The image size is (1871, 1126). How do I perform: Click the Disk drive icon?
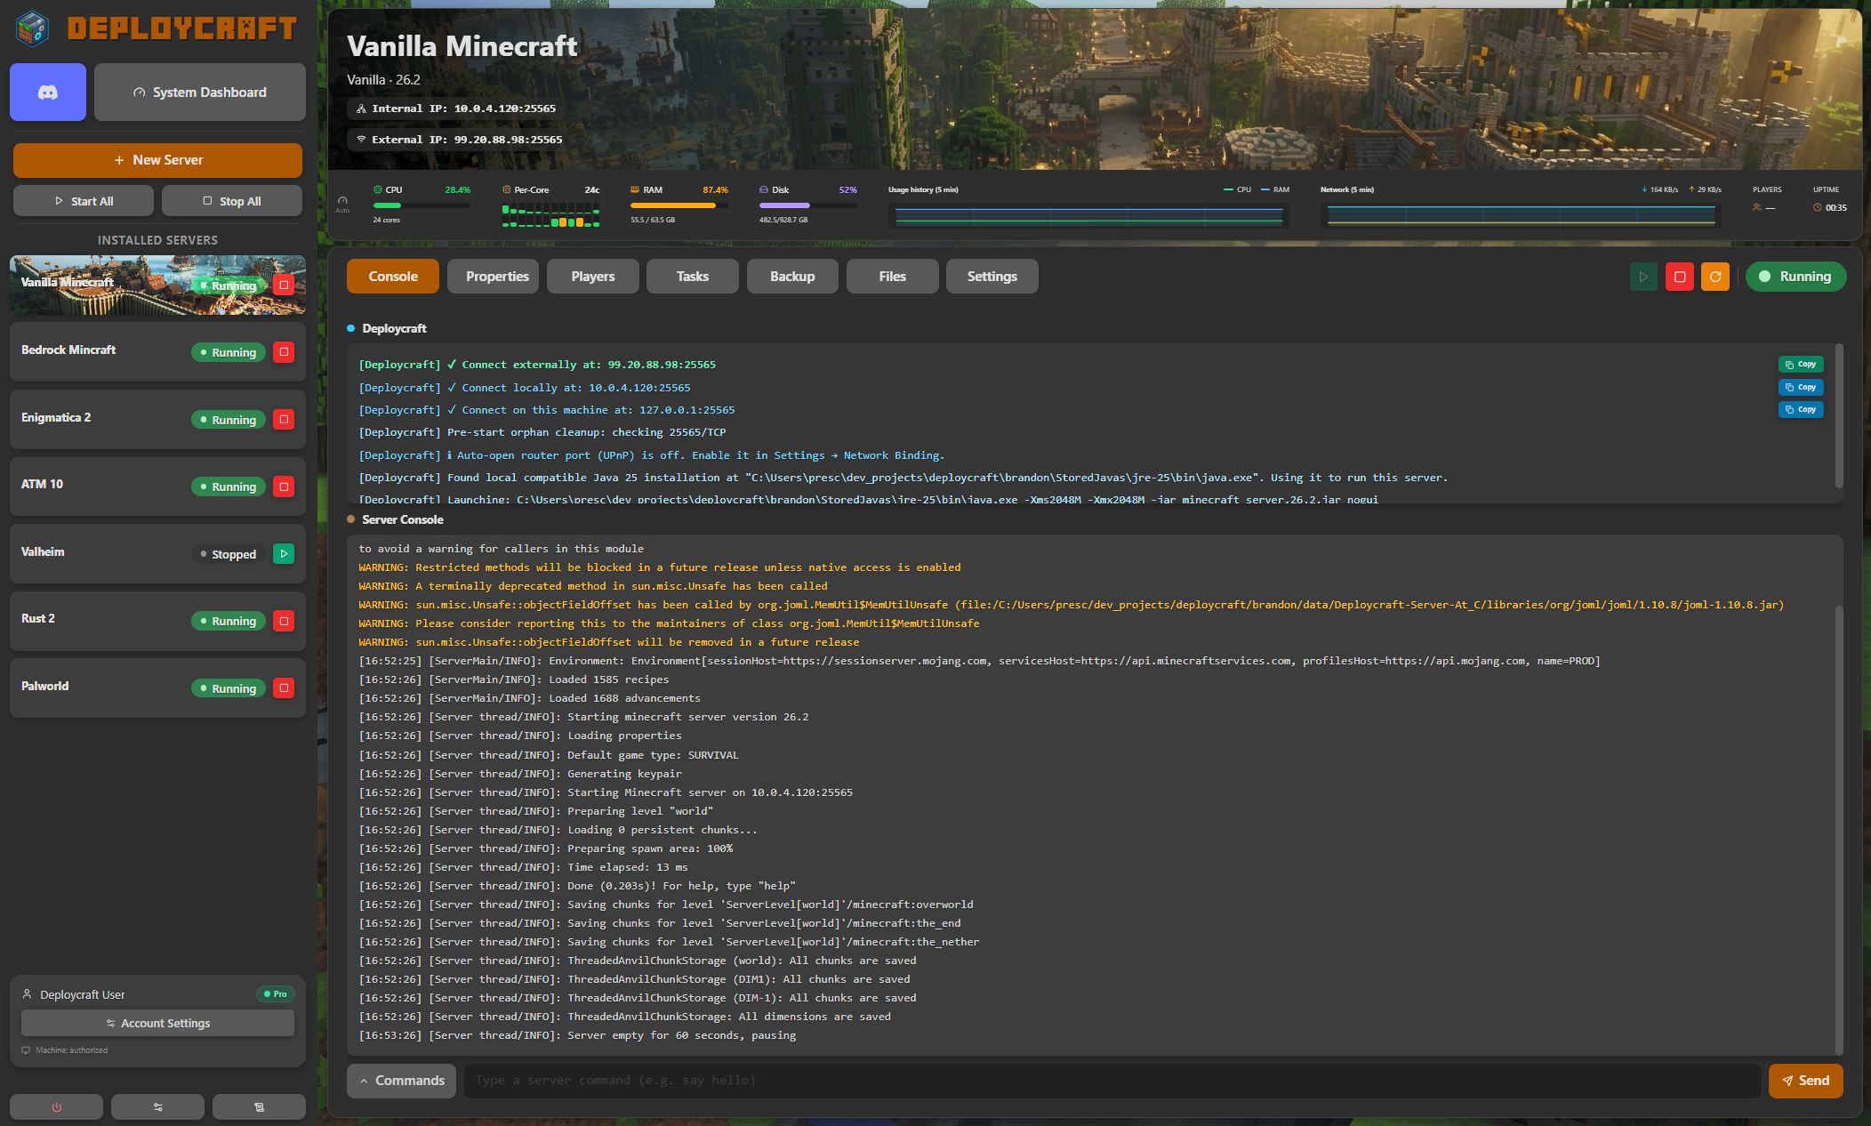[x=764, y=189]
